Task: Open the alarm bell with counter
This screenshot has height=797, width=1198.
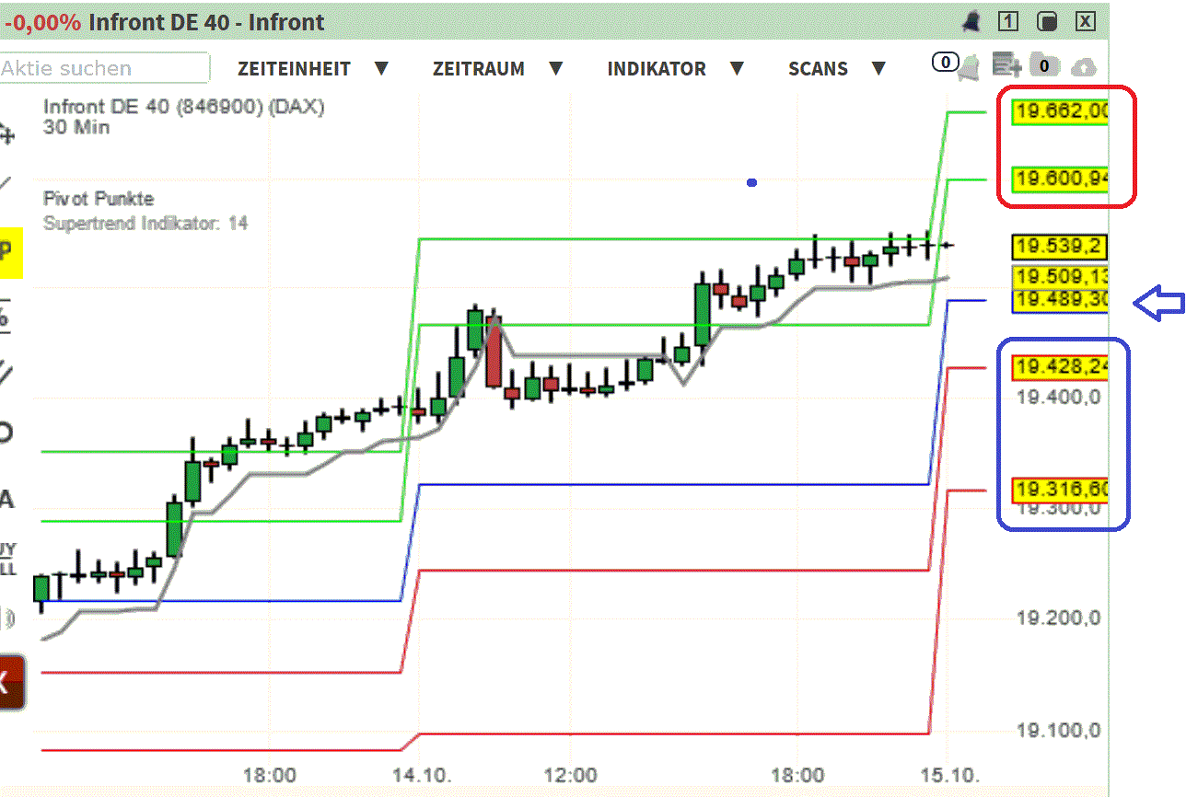Action: tap(953, 64)
